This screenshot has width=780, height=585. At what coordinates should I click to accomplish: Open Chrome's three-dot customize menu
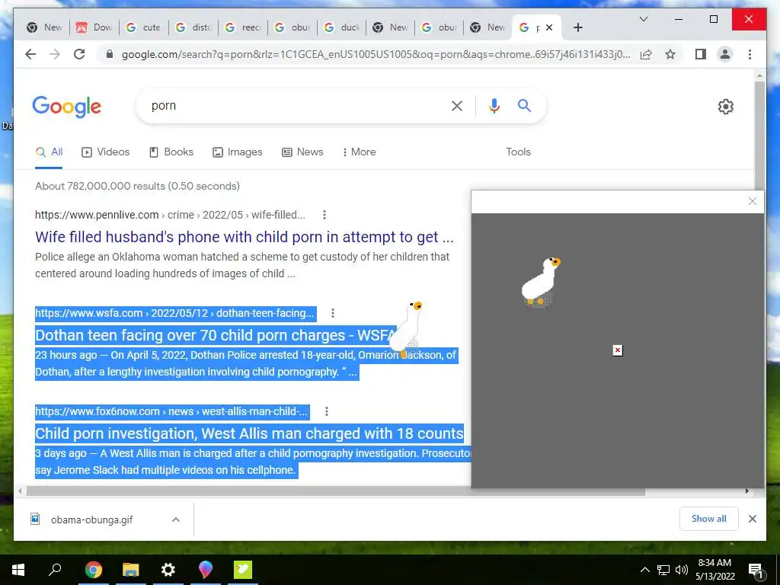[750, 54]
